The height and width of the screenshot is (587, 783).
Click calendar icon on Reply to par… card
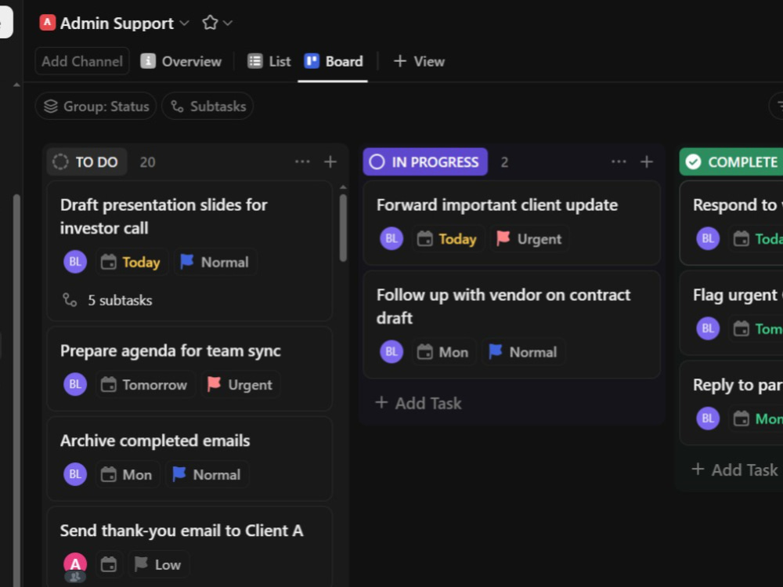[741, 419]
